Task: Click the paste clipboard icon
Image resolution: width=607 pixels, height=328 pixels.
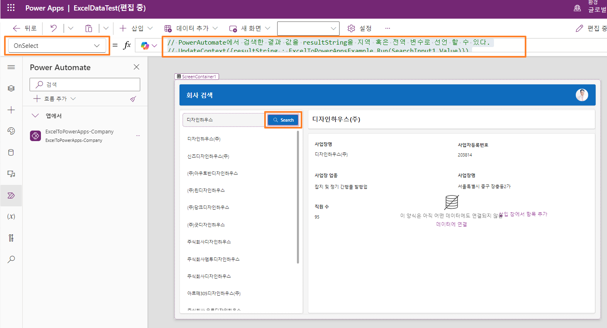Action: click(89, 28)
